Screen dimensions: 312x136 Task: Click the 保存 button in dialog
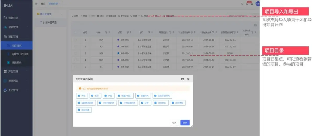point(185,123)
